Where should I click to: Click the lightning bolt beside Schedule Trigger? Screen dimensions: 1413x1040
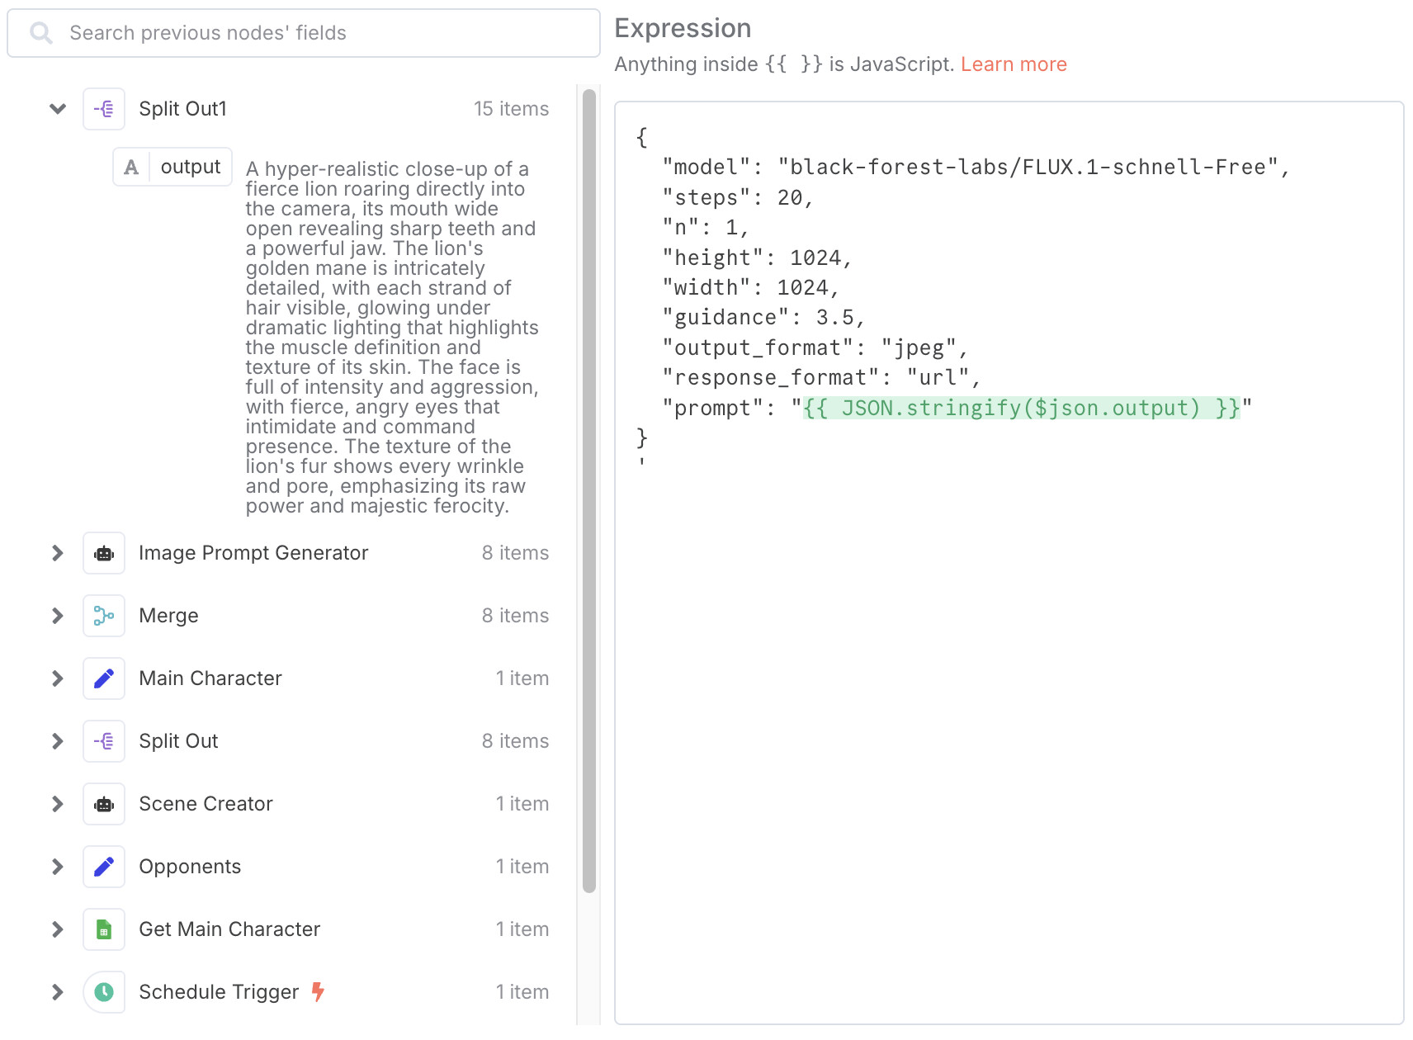coord(318,992)
